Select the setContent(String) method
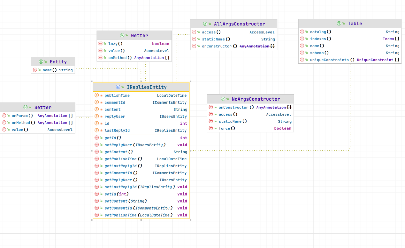Image resolution: width=405 pixels, height=248 pixels. click(141, 201)
